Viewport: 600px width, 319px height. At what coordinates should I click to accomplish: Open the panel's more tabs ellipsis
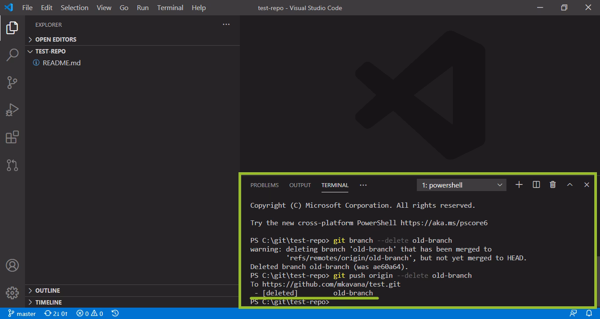click(x=363, y=185)
